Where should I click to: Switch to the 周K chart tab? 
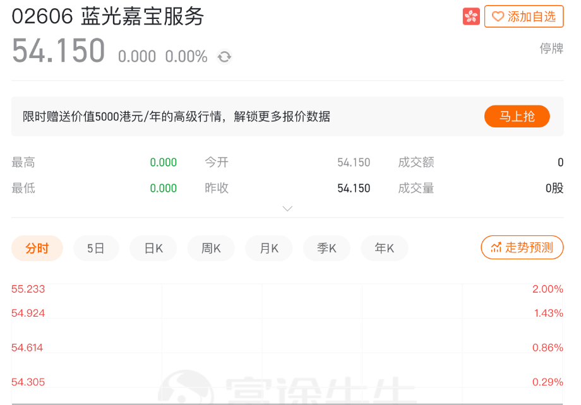pos(211,248)
